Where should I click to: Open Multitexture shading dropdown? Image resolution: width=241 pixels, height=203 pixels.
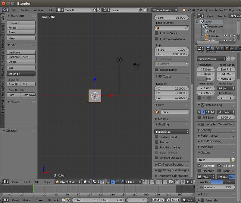pyautogui.click(x=171, y=132)
